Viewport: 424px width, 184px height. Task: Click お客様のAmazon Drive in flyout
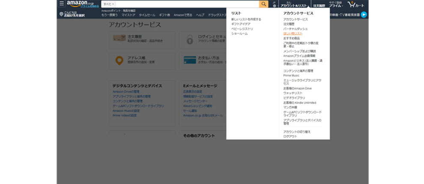point(297,88)
